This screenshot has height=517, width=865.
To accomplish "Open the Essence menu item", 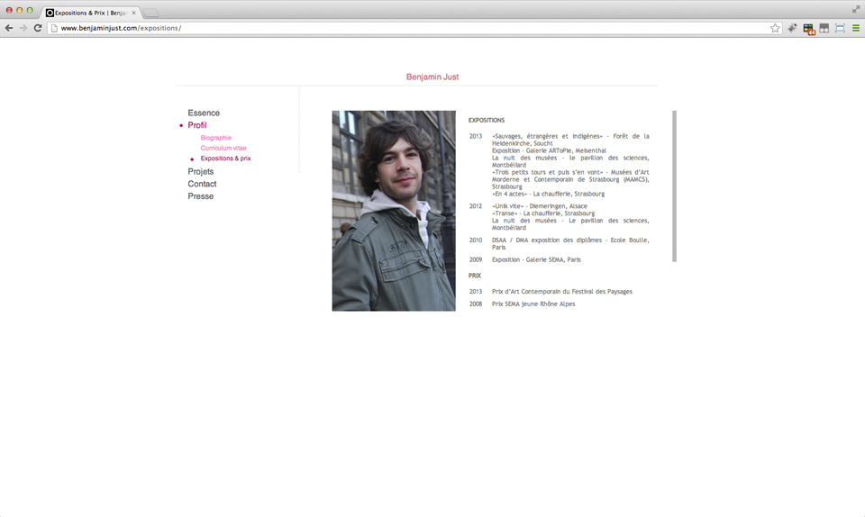I will click(x=204, y=113).
